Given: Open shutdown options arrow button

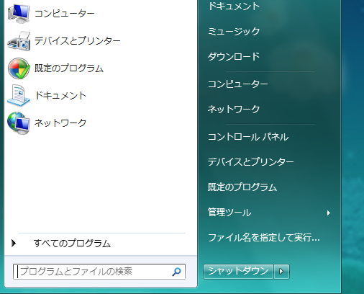Looking at the screenshot, I should click(x=281, y=272).
